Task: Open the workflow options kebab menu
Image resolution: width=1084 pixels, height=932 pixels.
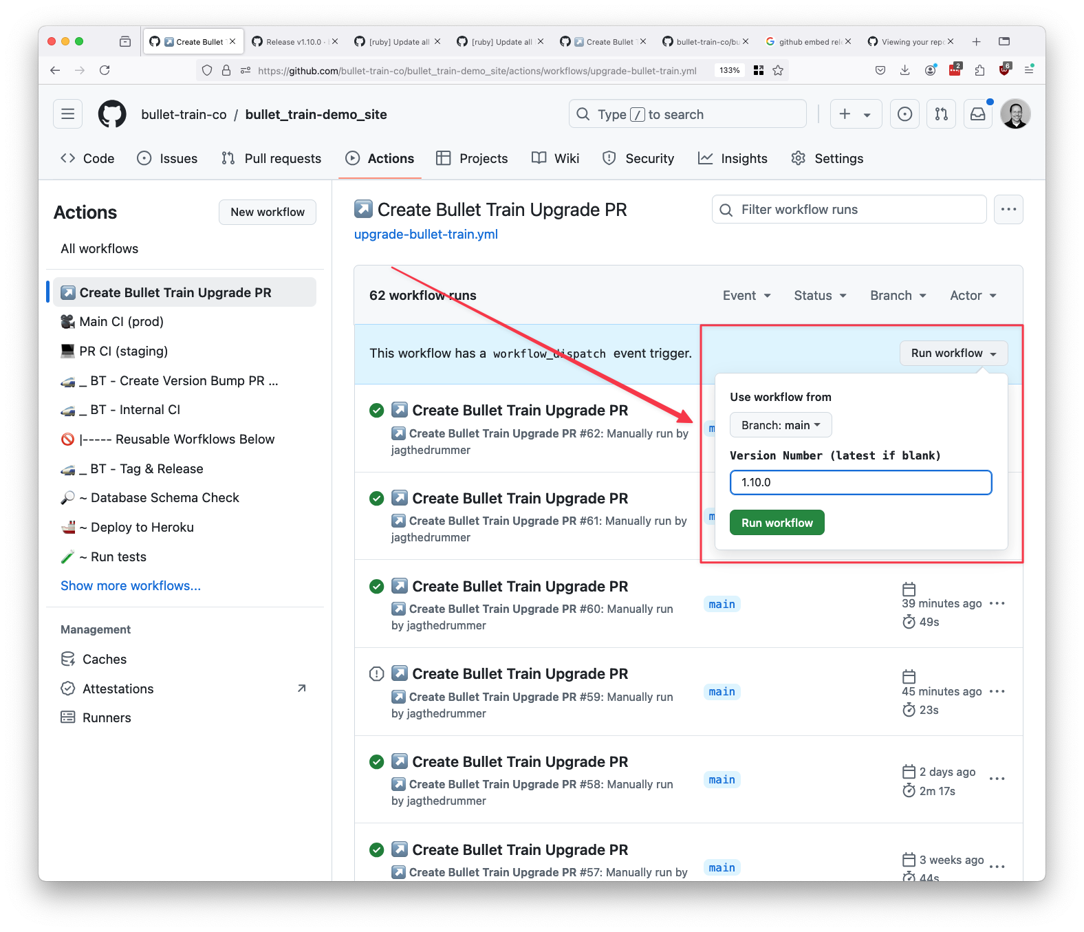Action: [1008, 209]
